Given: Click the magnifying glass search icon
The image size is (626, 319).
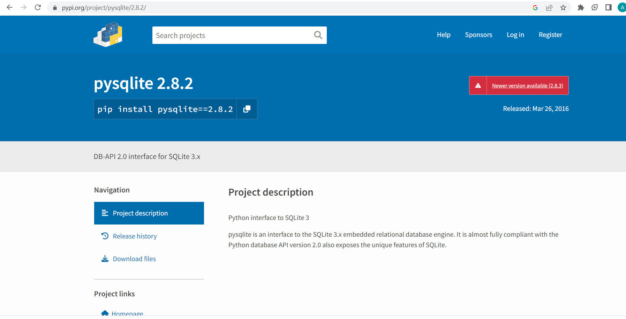Looking at the screenshot, I should click(x=318, y=35).
